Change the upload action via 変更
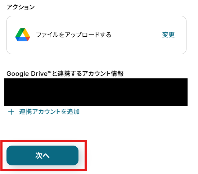 pyautogui.click(x=168, y=35)
